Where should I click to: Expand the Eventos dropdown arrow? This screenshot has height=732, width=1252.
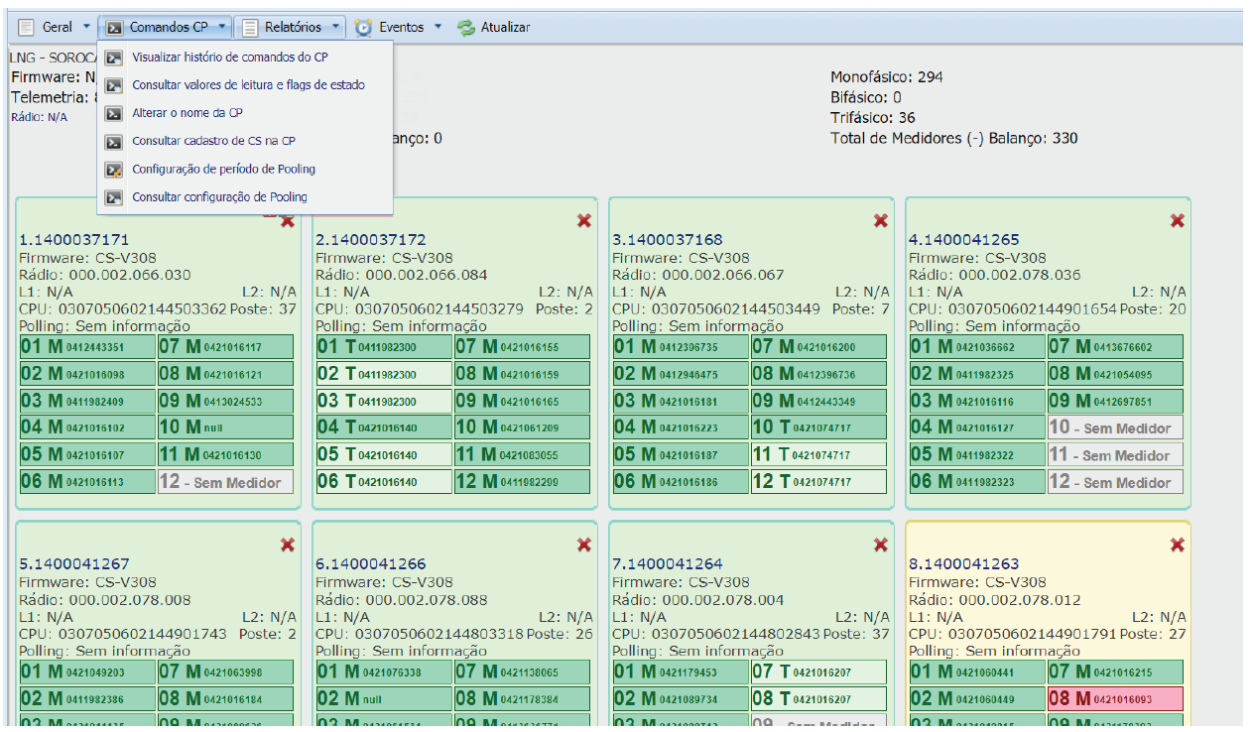(438, 28)
